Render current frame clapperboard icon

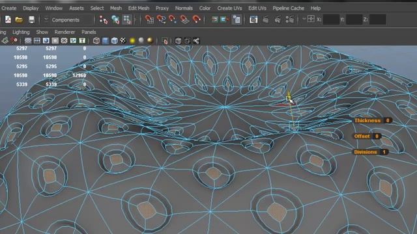coord(265,19)
